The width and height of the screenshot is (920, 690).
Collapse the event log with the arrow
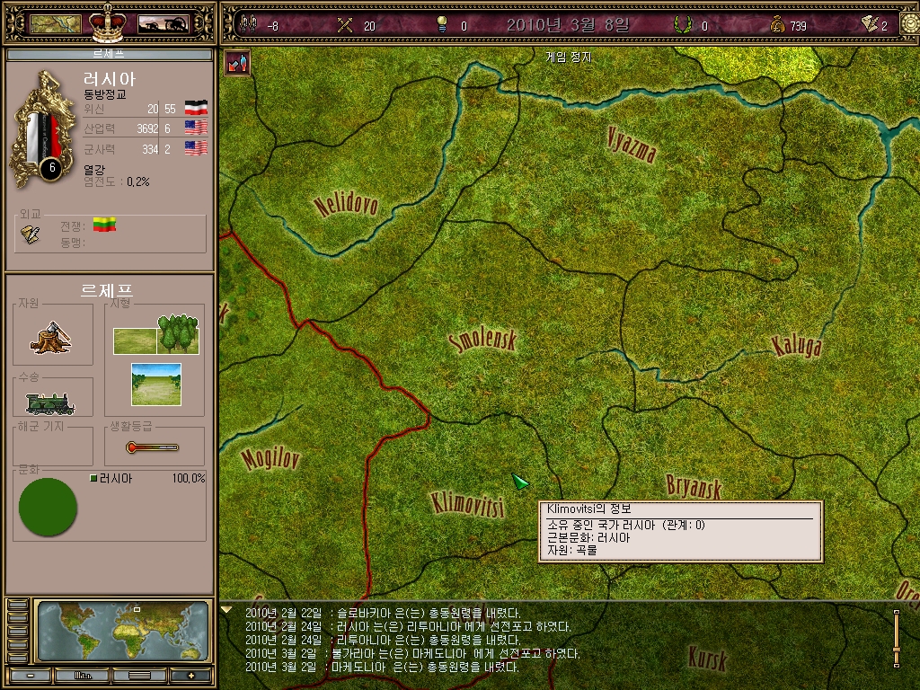(226, 610)
